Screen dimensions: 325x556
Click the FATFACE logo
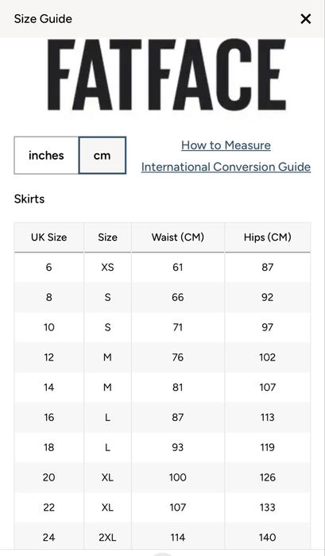tap(167, 75)
